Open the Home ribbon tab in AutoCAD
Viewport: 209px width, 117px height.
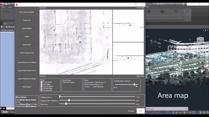point(4,7)
